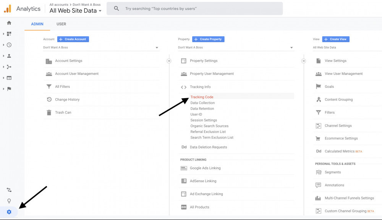Open Content Grouping
The height and width of the screenshot is (220, 382).
[338, 99]
